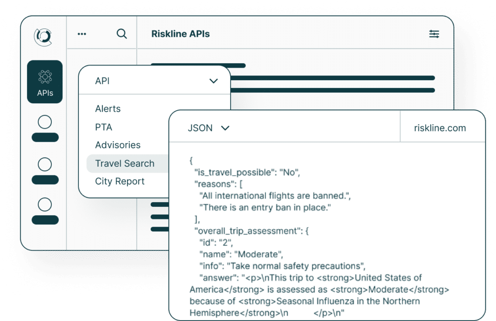
Task: Choose PTA from the API list
Action: [x=104, y=127]
